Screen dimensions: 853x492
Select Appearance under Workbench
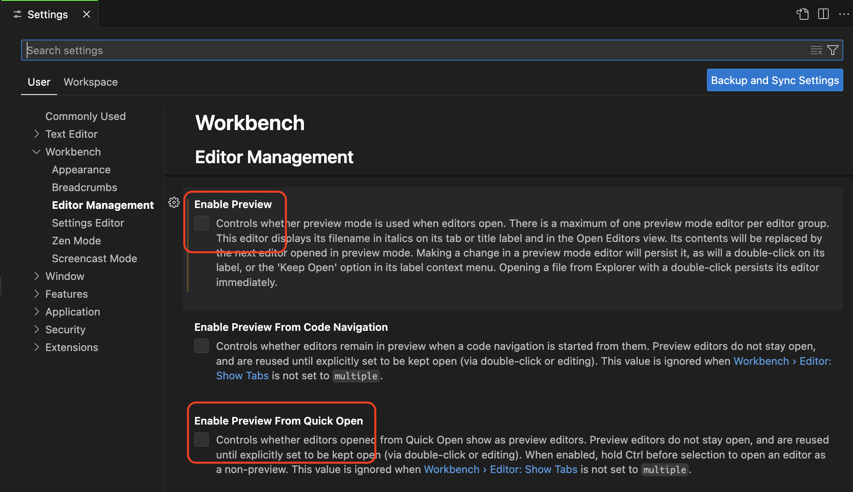coord(81,169)
